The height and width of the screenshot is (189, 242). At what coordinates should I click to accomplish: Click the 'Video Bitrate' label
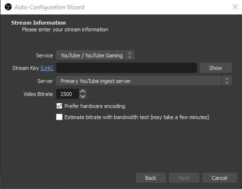38,94
